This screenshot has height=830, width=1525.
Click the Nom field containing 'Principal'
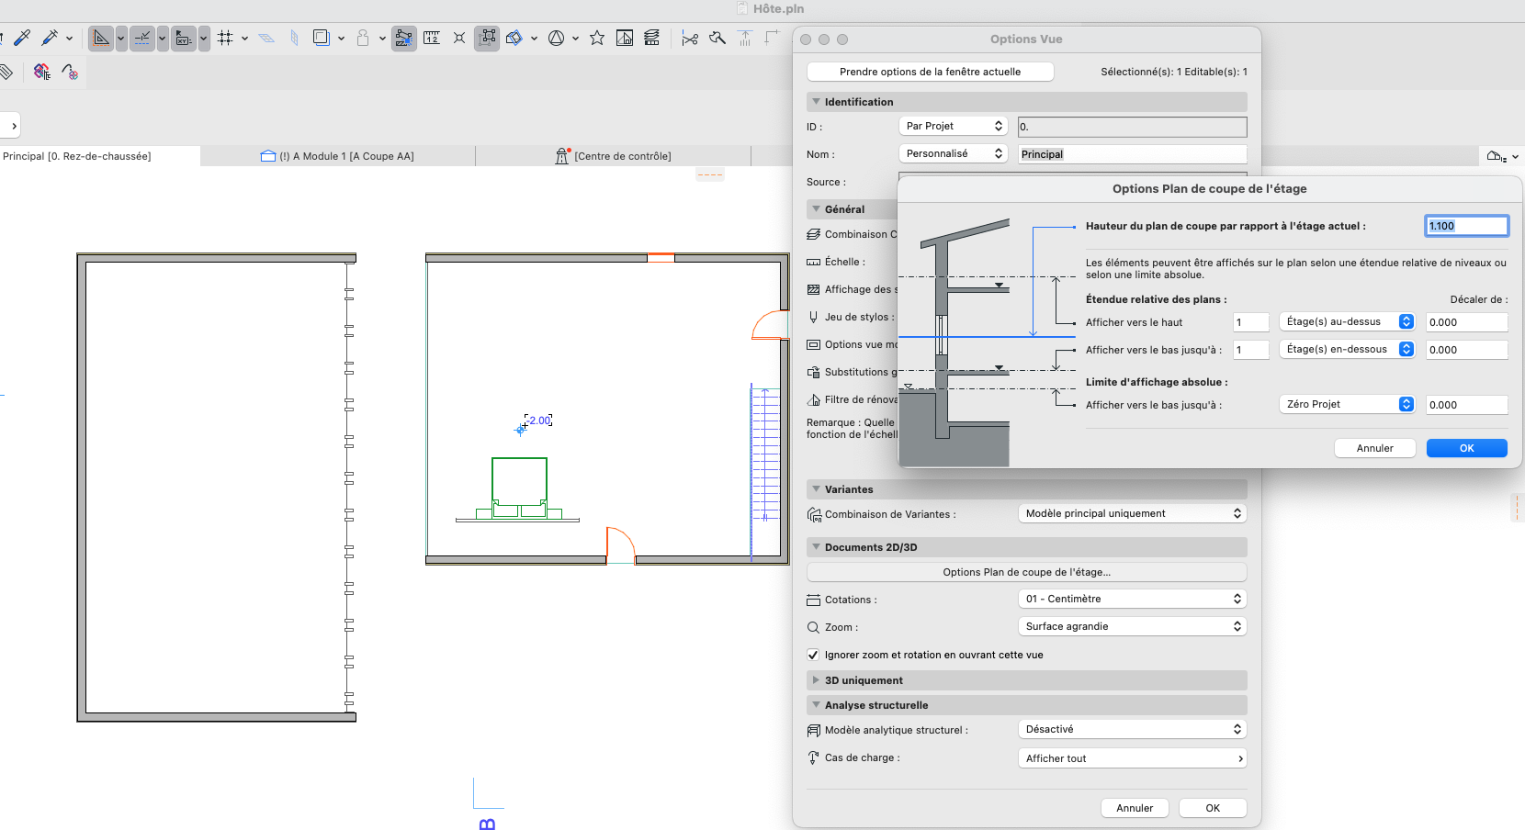[x=1132, y=154]
